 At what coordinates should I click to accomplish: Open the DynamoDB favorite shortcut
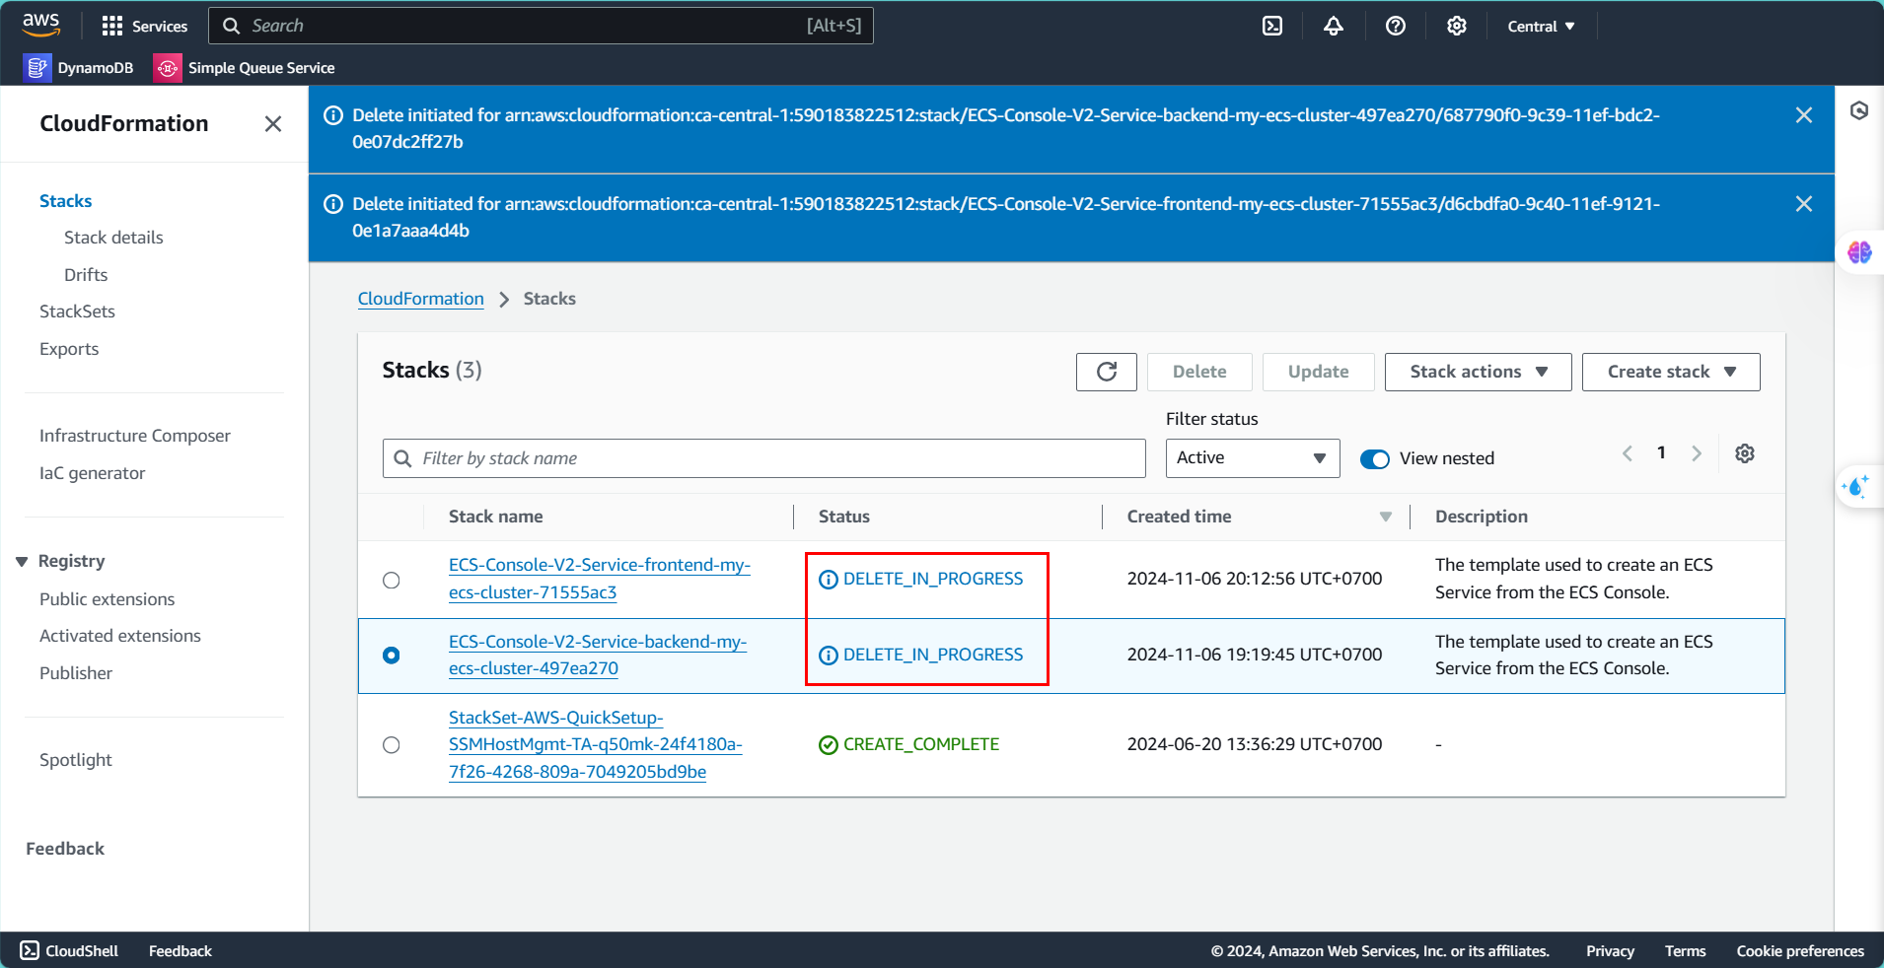pos(79,67)
